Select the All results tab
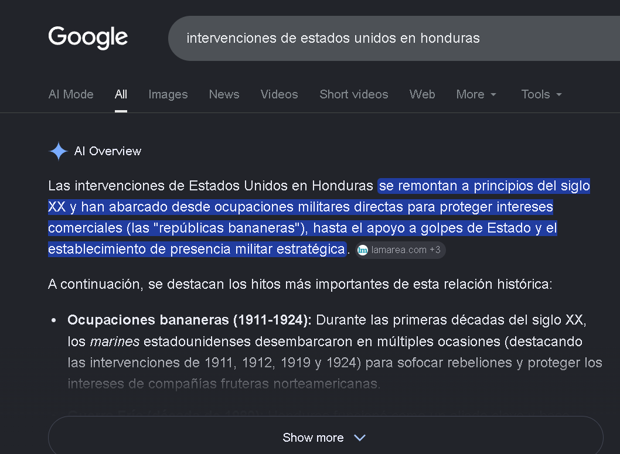This screenshot has height=454, width=620. pyautogui.click(x=121, y=94)
